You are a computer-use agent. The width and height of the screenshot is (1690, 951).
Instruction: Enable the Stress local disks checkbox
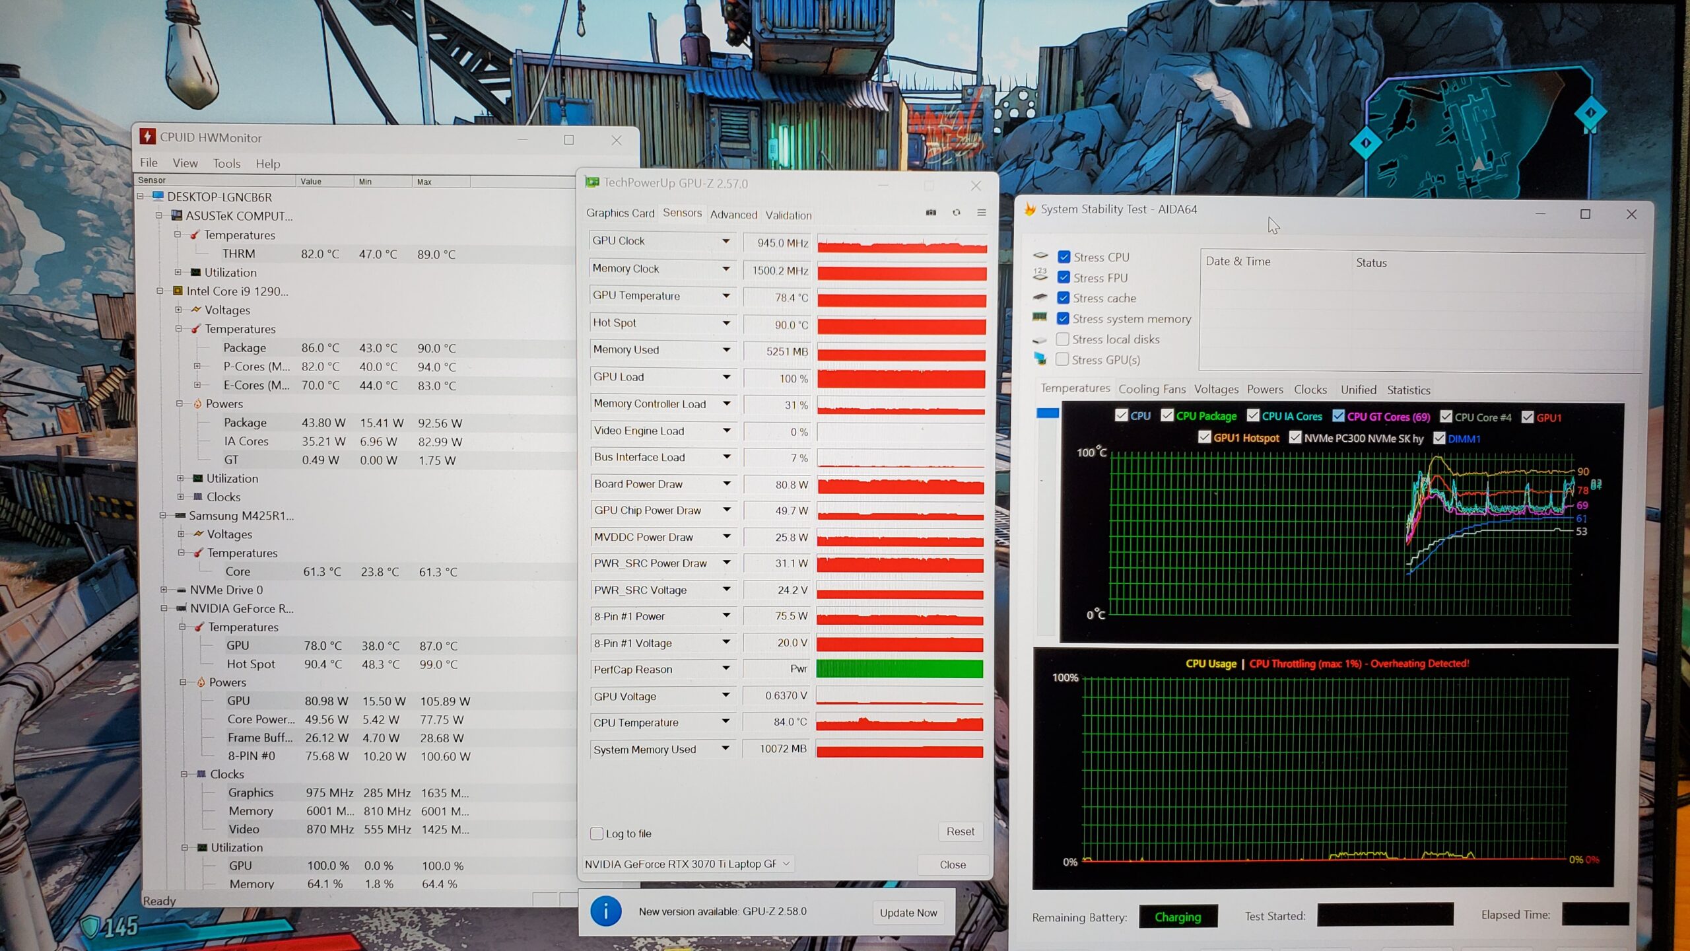pyautogui.click(x=1062, y=339)
